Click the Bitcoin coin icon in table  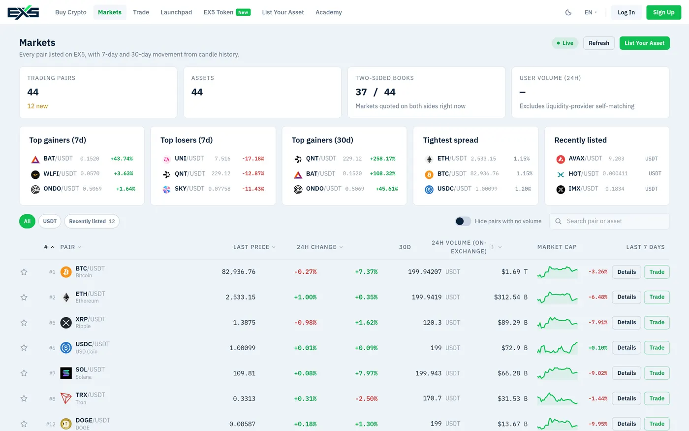(x=66, y=272)
